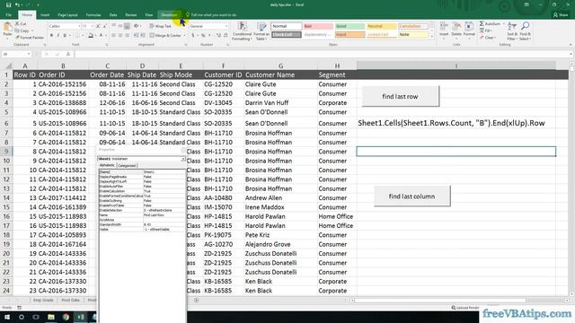
Task: Apply the Normal cell style
Action: click(286, 26)
